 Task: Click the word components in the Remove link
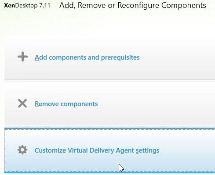[79, 104]
